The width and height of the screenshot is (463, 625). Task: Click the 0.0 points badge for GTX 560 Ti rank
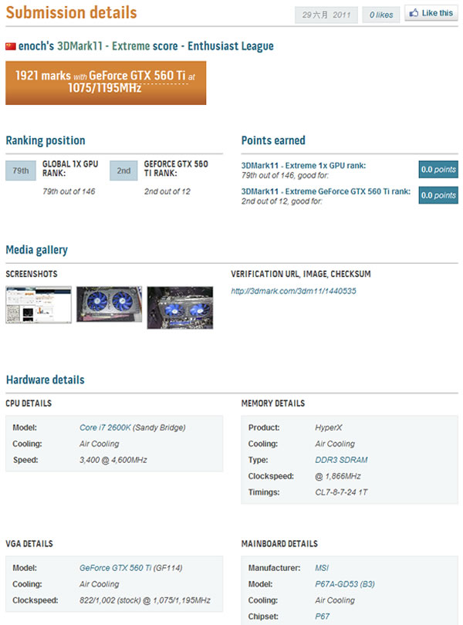tap(438, 195)
